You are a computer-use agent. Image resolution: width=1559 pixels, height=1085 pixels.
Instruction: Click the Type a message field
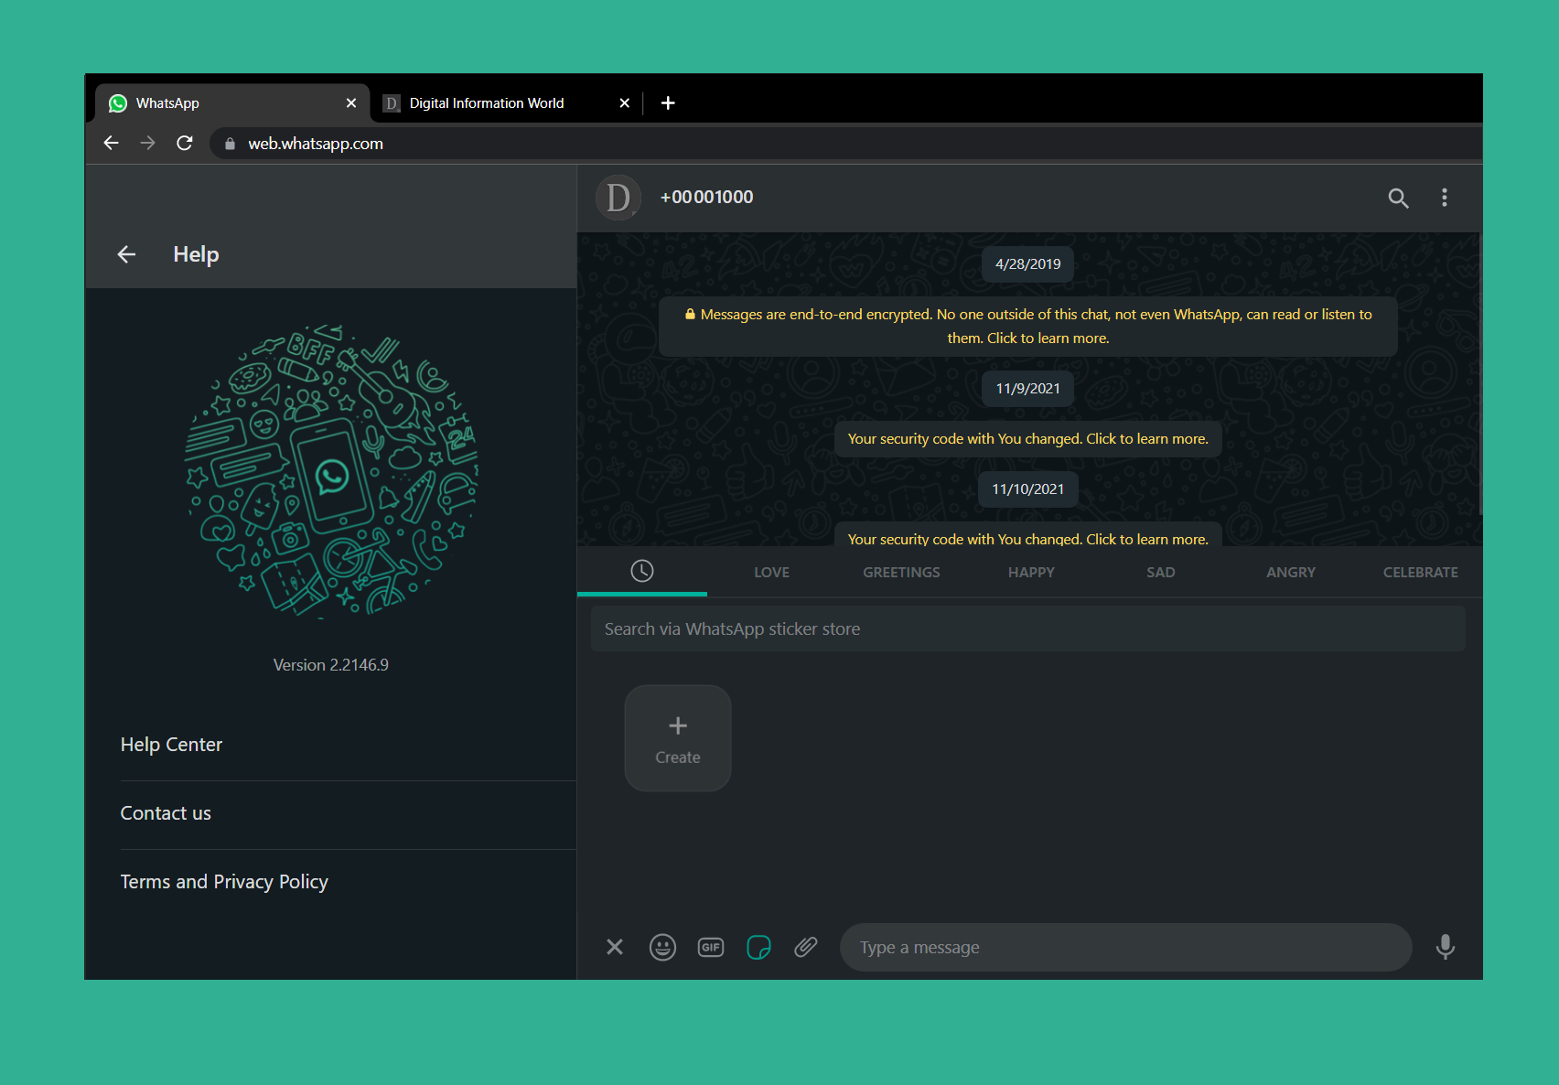click(x=1126, y=947)
